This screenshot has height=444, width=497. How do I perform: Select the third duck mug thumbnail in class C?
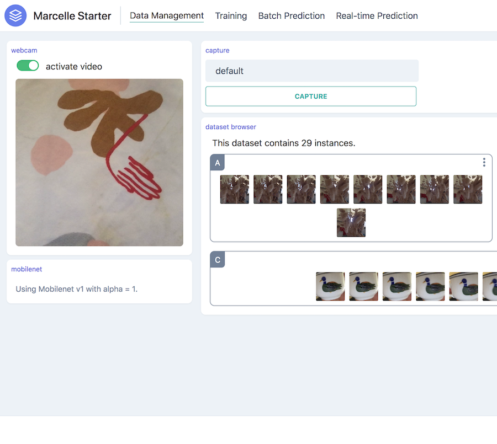click(397, 286)
